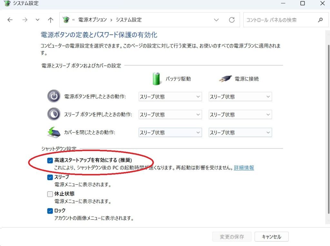Click the forward navigation arrow

pyautogui.click(x=25, y=20)
